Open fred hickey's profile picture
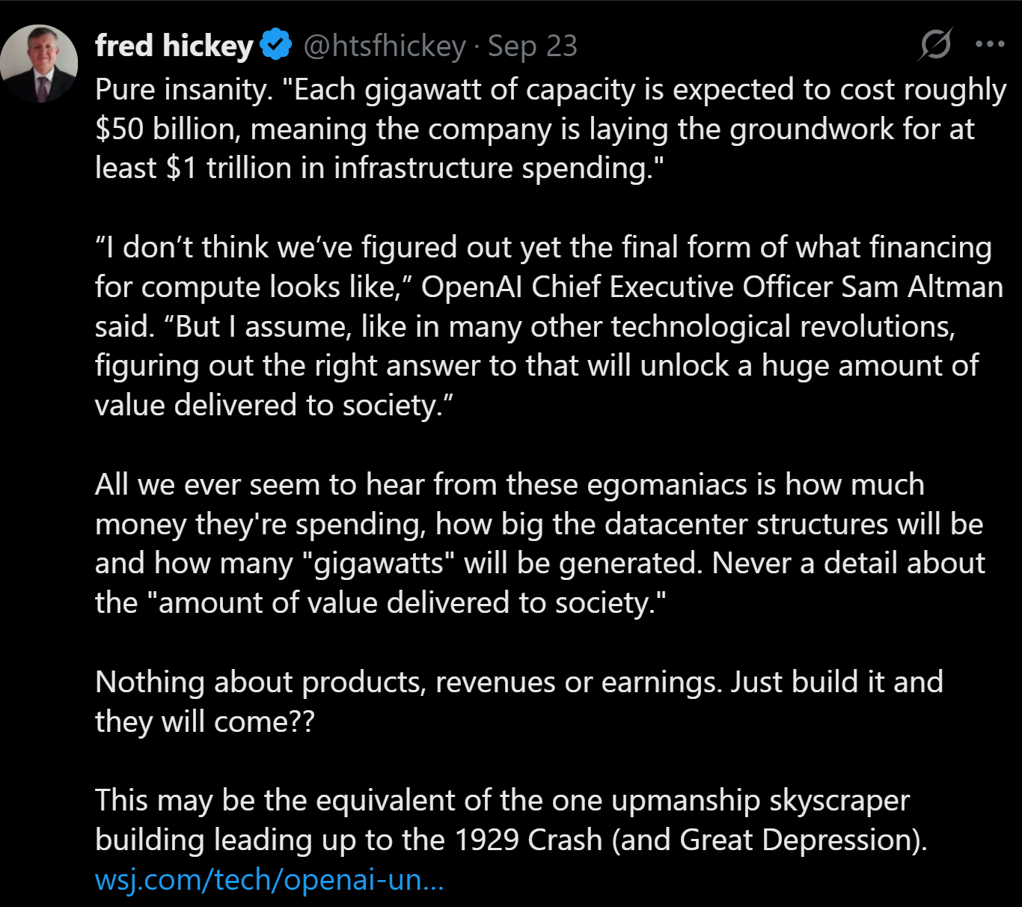The width and height of the screenshot is (1022, 907). coord(39,64)
